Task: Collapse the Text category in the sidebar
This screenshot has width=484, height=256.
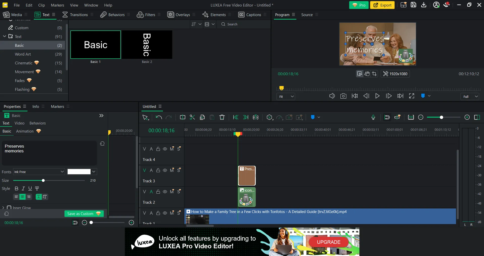Action: pyautogui.click(x=4, y=36)
